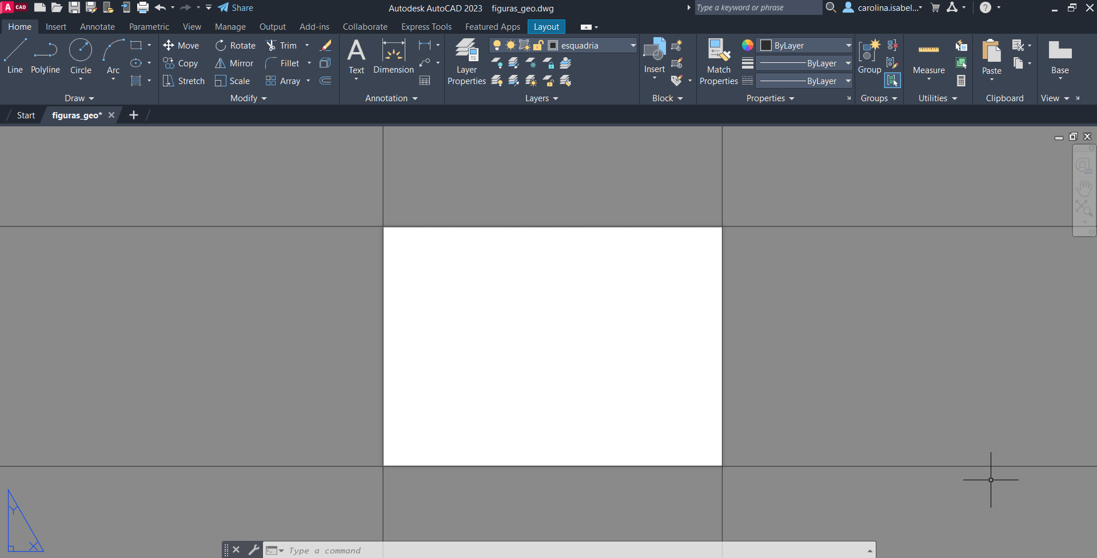Choose the Rectangle tool in Draw panel
The image size is (1097, 558).
click(x=136, y=45)
